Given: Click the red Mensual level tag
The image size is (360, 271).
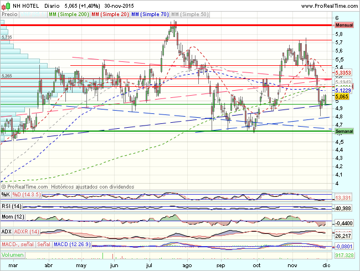Looking at the screenshot, I should [x=346, y=25].
